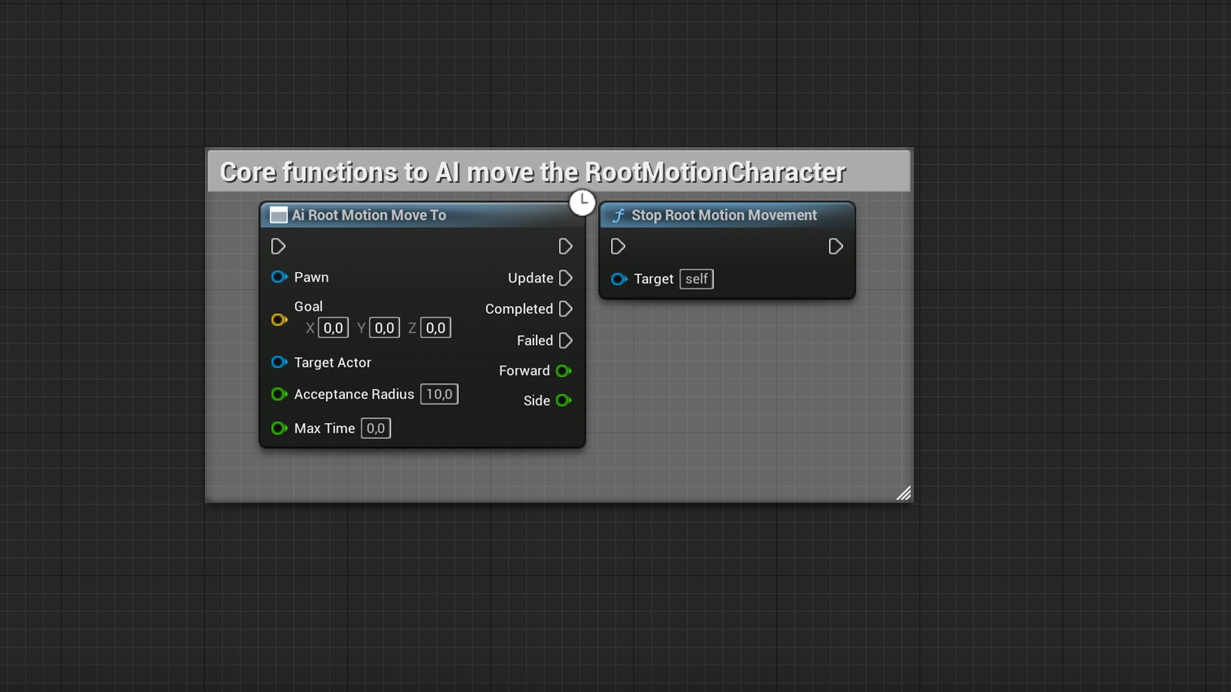The height and width of the screenshot is (692, 1231).
Task: Click the self value field next to Target
Action: 696,279
